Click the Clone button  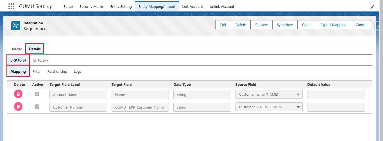click(307, 25)
